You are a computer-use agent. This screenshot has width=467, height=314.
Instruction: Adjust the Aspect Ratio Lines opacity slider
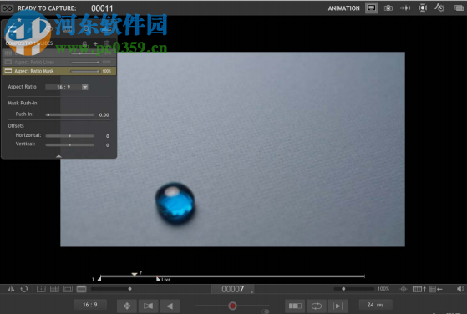tap(85, 62)
